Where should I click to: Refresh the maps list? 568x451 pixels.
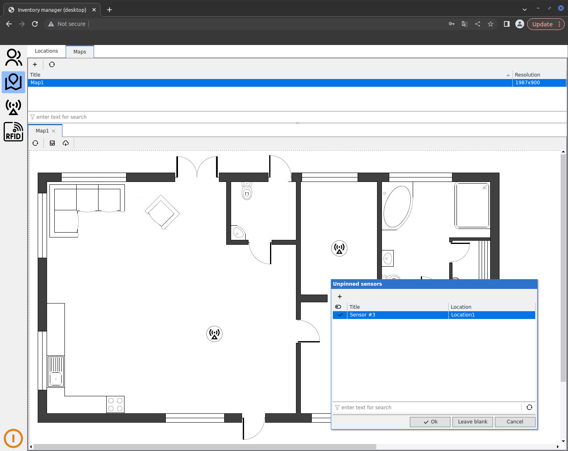point(52,64)
